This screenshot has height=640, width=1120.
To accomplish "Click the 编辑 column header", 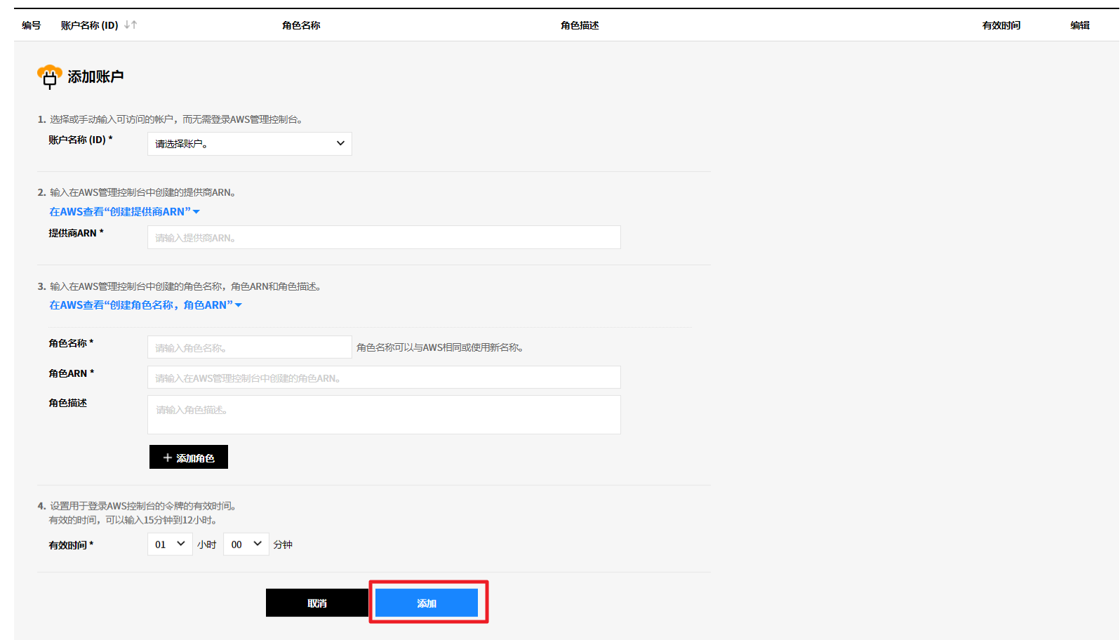I will click(x=1080, y=25).
